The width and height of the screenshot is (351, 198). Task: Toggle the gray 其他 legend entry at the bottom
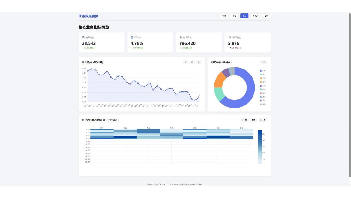tap(263, 104)
